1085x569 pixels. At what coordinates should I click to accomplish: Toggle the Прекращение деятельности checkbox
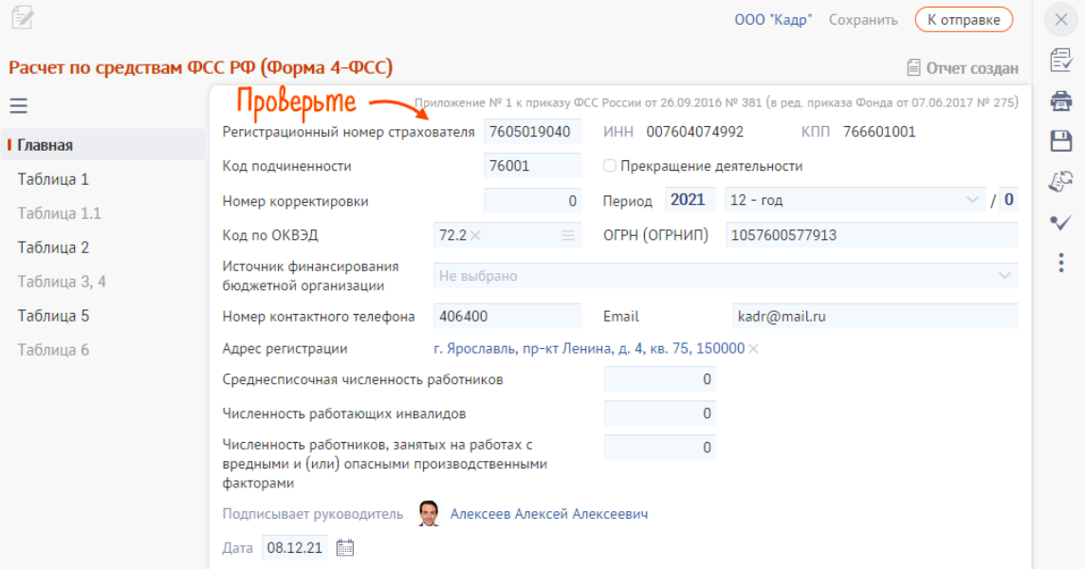610,166
